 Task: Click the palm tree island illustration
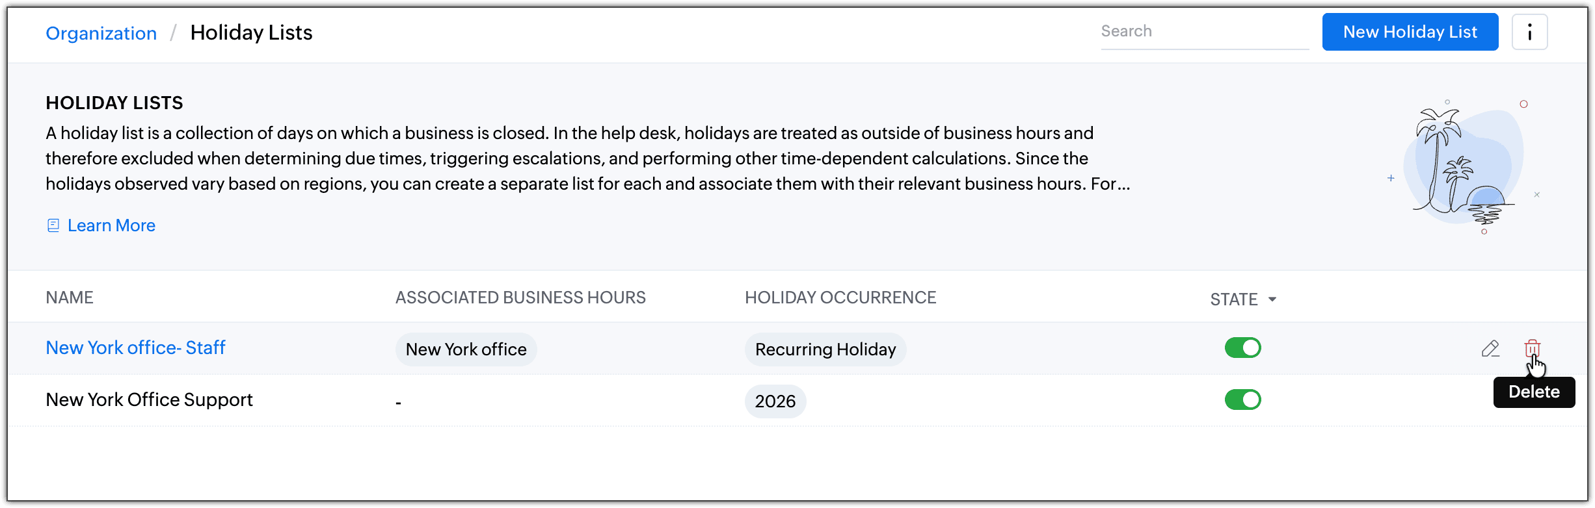click(1464, 168)
